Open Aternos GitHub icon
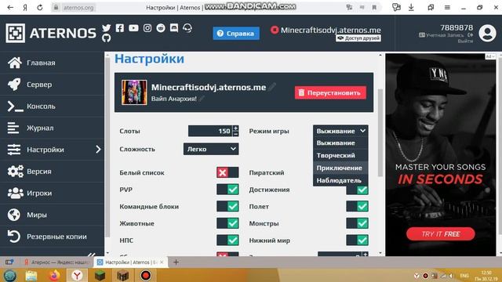The height and width of the screenshot is (282, 502). (107, 38)
